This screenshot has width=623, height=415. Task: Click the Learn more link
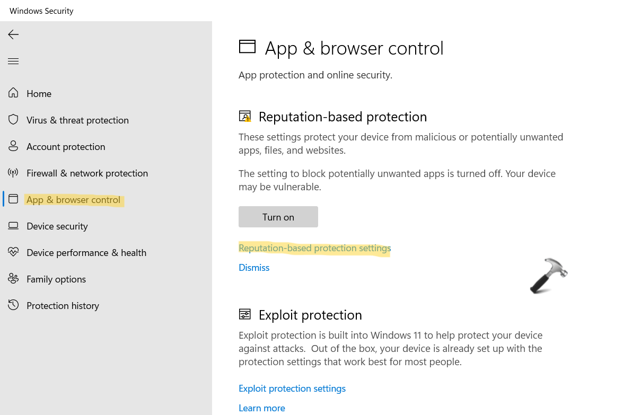[x=262, y=408]
